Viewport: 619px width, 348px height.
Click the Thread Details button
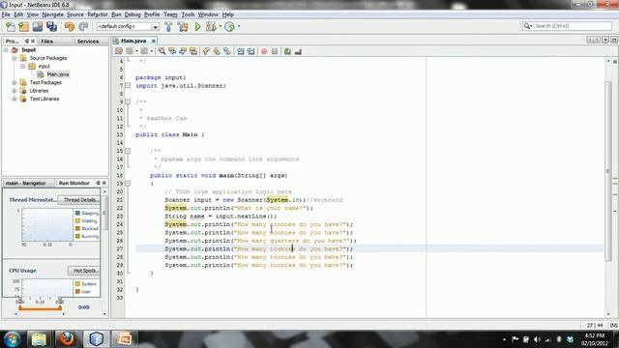(80, 200)
